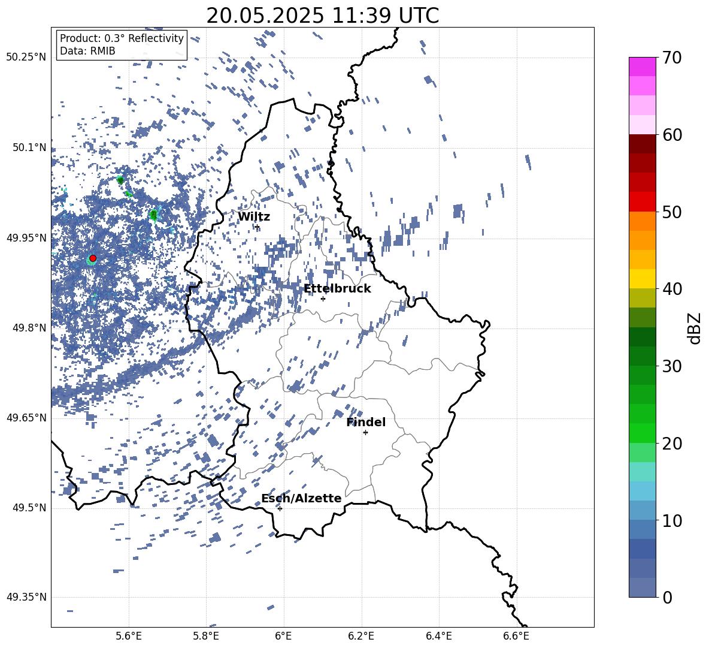Click the magenta top color of the colorbar
This screenshot has height=648, width=709.
point(642,67)
